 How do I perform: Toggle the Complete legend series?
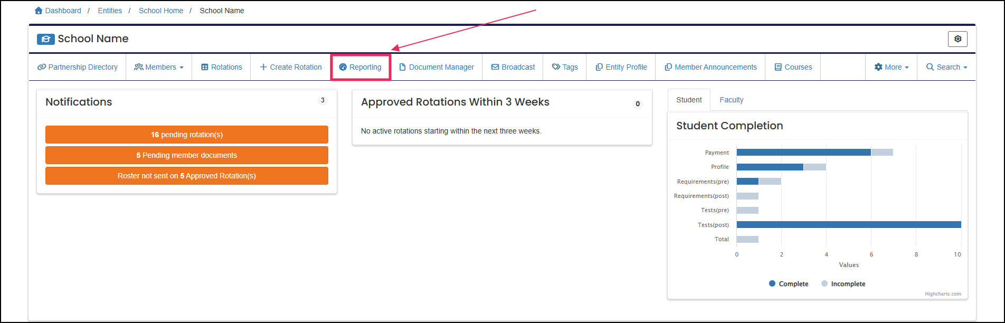[789, 284]
